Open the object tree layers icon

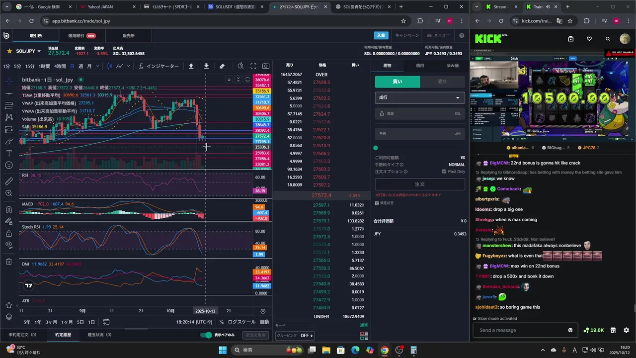pos(9,317)
